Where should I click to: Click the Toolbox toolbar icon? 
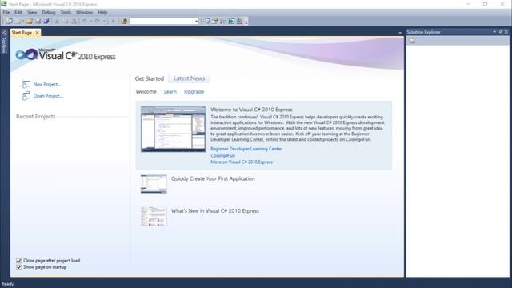(x=222, y=22)
